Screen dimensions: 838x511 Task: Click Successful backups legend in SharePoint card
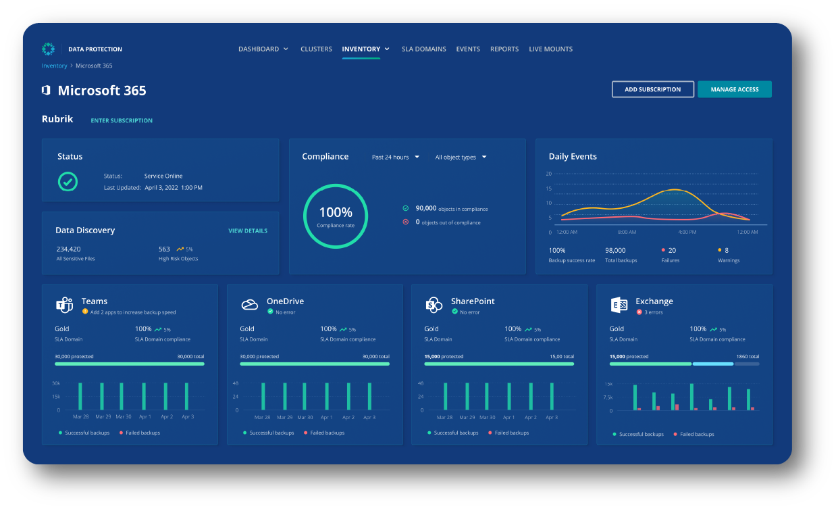(453, 433)
